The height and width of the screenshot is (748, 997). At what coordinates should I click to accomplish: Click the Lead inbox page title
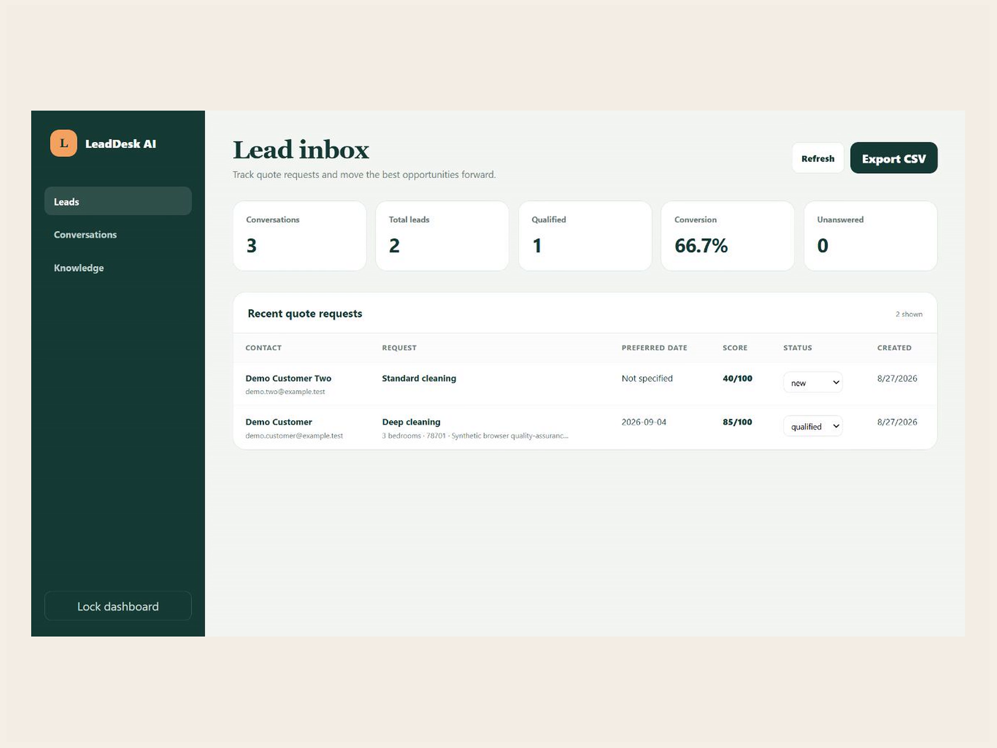(x=301, y=150)
